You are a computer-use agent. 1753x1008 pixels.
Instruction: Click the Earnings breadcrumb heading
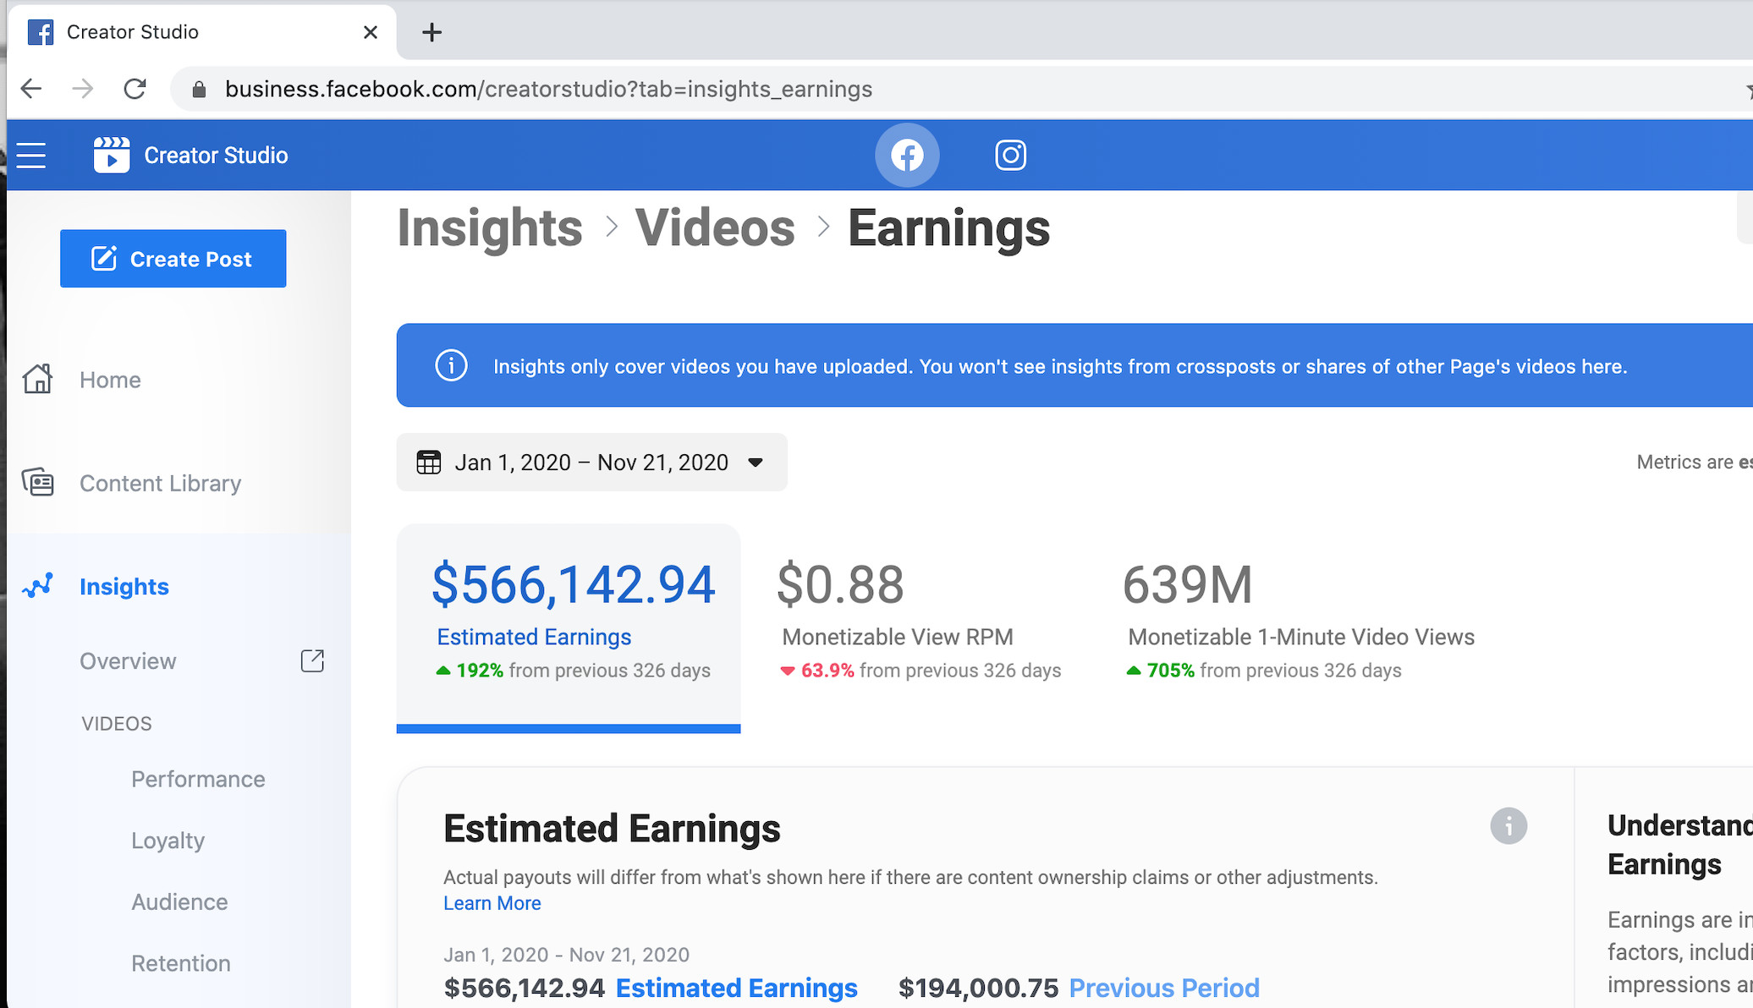(x=948, y=228)
